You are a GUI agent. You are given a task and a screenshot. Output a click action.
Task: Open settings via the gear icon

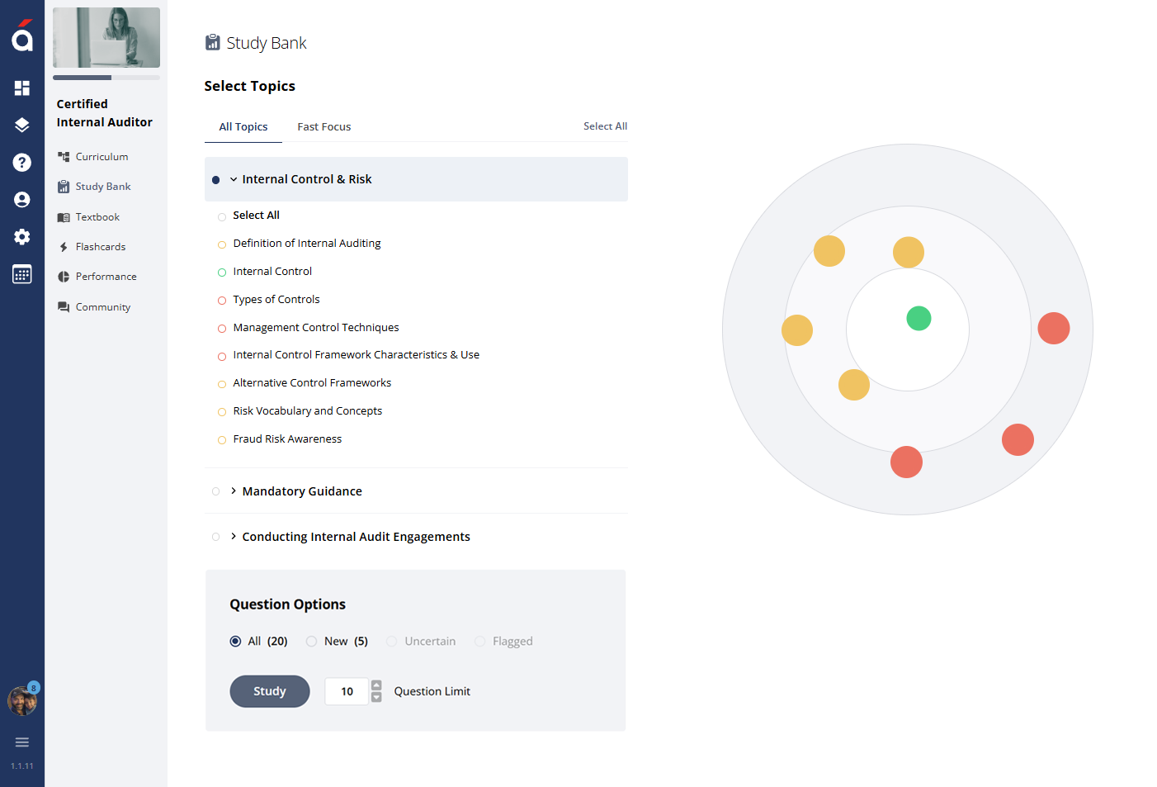(21, 236)
